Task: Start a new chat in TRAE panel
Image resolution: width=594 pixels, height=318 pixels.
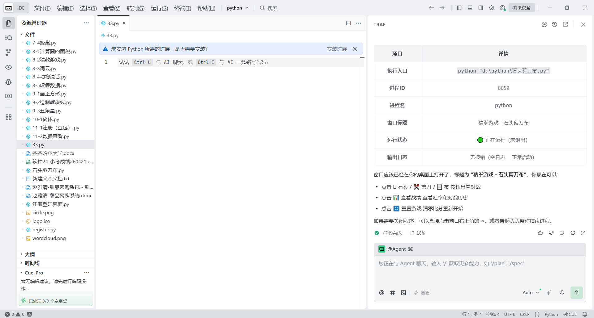Action: [x=544, y=24]
